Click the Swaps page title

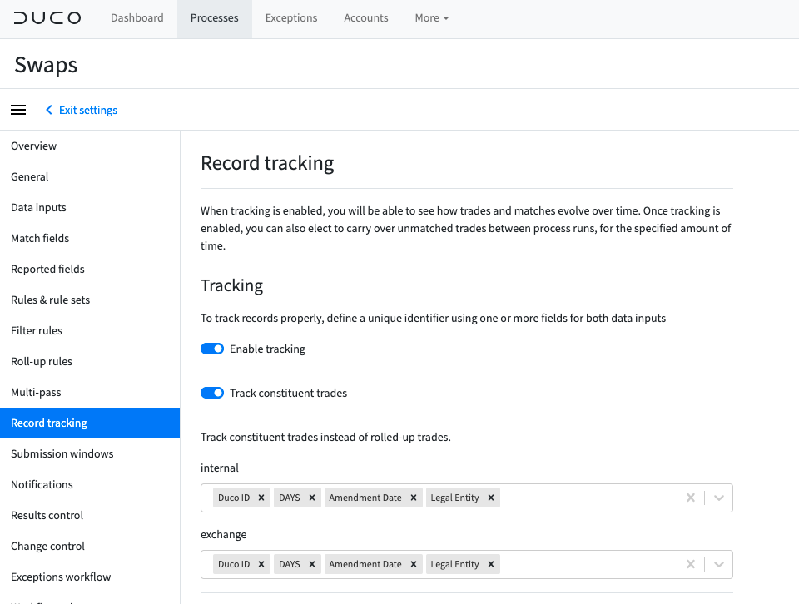[46, 65]
